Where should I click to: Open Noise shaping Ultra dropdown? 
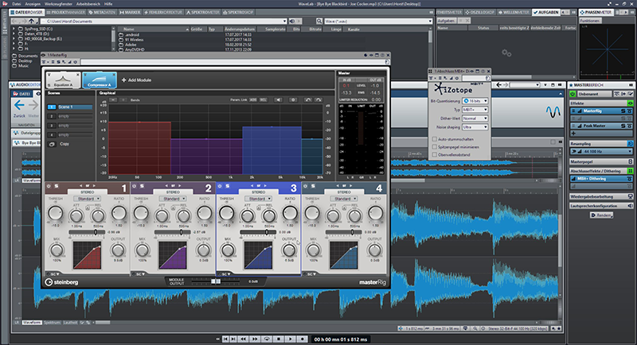pyautogui.click(x=475, y=127)
